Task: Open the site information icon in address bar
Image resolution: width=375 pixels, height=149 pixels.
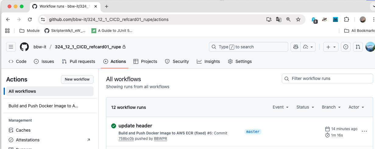Action: (x=43, y=19)
